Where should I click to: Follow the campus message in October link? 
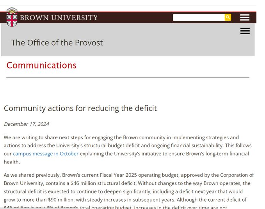tap(46, 154)
